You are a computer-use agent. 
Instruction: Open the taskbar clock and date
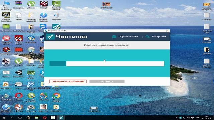coord(207,118)
